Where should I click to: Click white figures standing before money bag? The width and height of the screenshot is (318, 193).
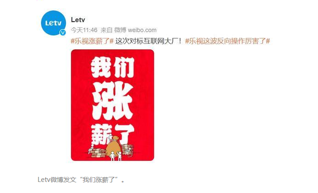(x=116, y=156)
